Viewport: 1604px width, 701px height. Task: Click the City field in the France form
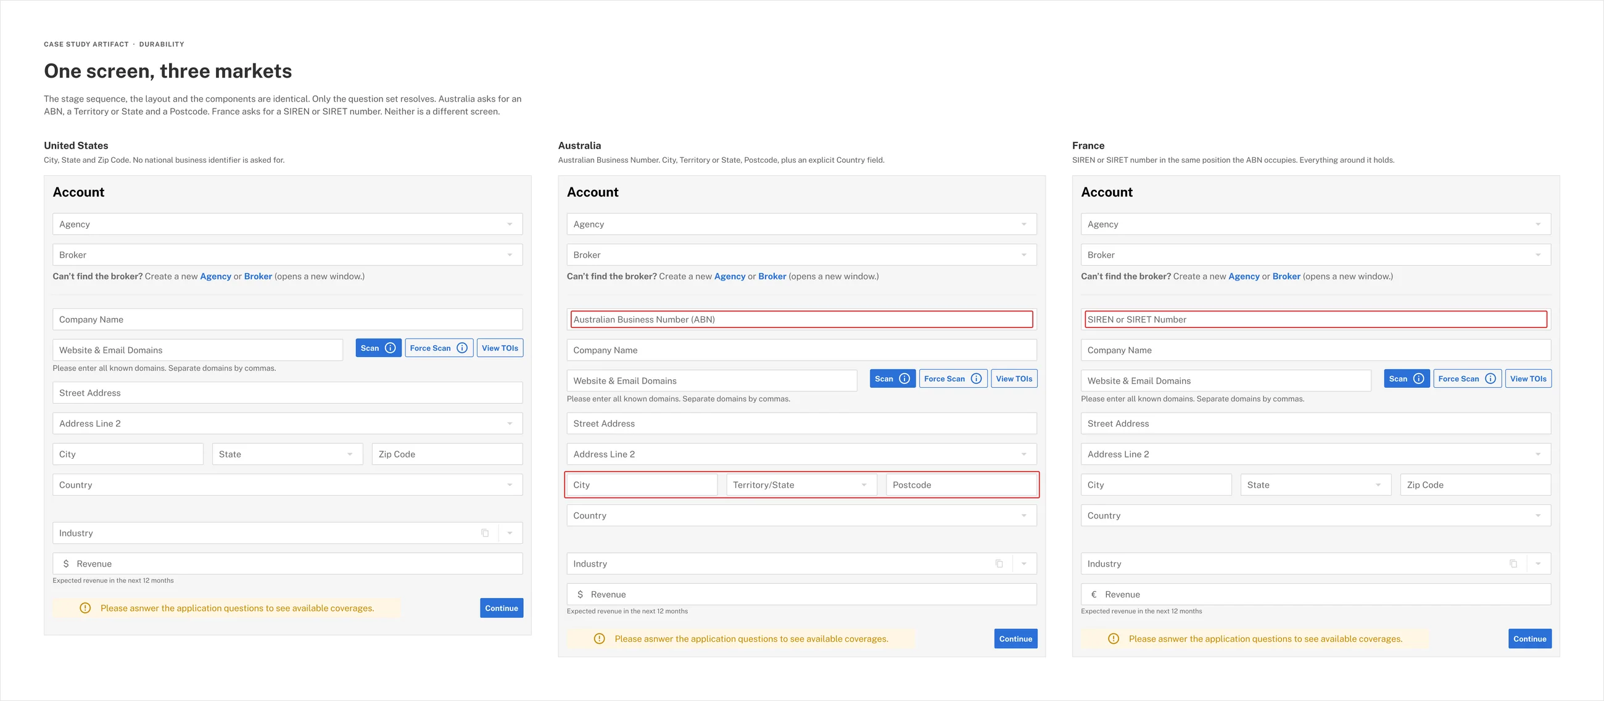[1156, 485]
